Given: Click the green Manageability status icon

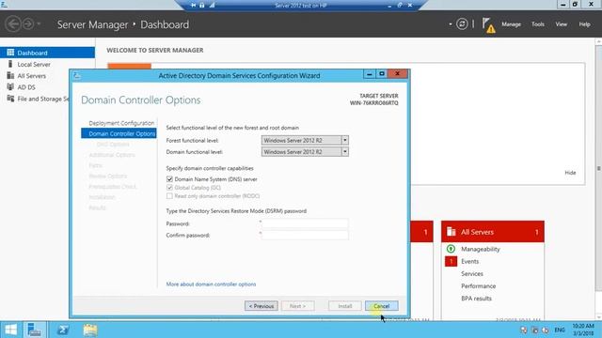Looking at the screenshot, I should (x=451, y=249).
